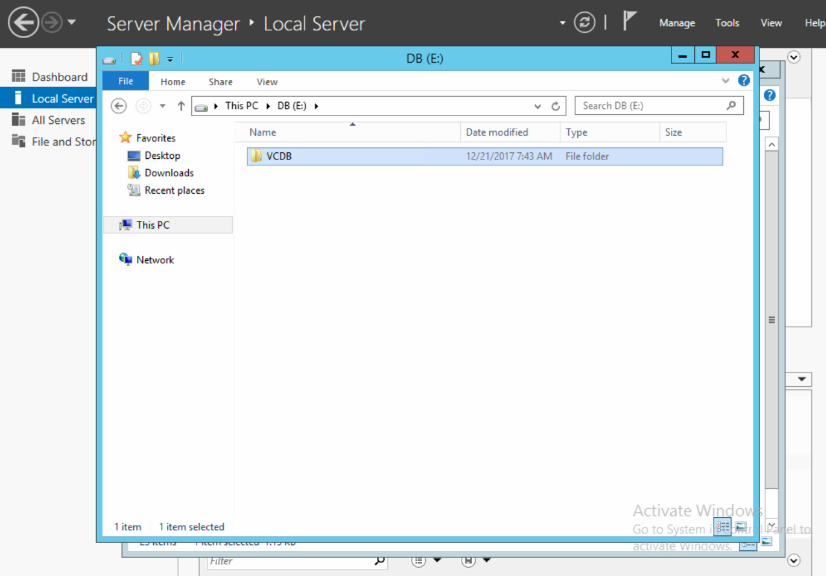This screenshot has width=826, height=576.
Task: Click DB (E:) in the address bar
Action: point(292,106)
